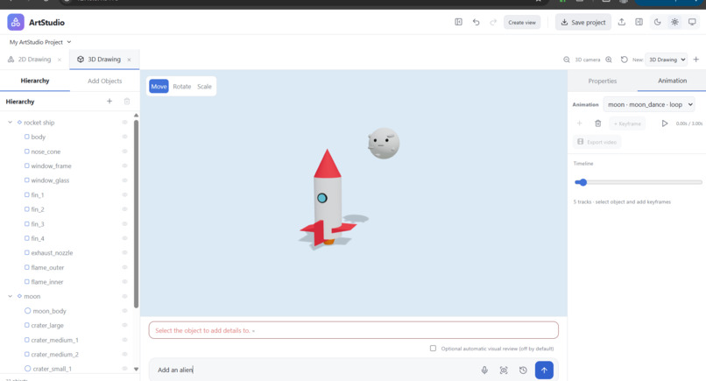Toggle the left sidebar panel icon
Viewport: 706px width, 381px height.
click(x=458, y=22)
